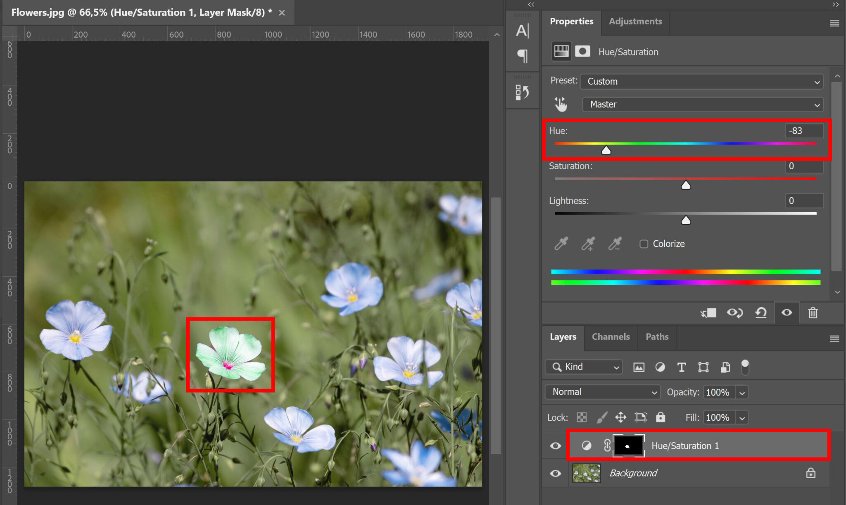
Task: Delete the Hue/Saturation adjustment with the trash icon
Action: pyautogui.click(x=813, y=313)
